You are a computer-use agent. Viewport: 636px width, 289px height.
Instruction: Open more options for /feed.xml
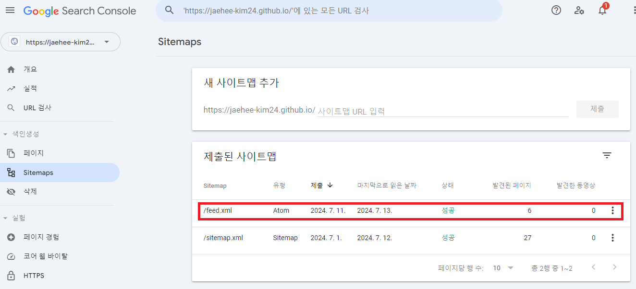[612, 210]
